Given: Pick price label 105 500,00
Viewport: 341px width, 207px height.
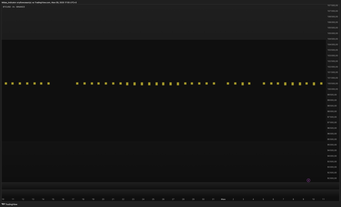Looking at the screenshot, I should 332,28.
